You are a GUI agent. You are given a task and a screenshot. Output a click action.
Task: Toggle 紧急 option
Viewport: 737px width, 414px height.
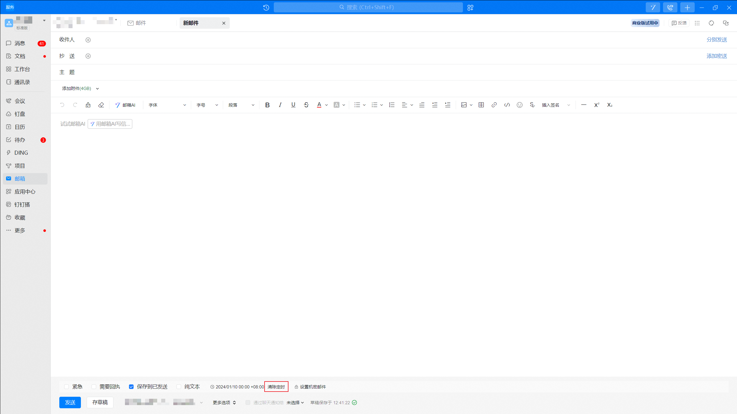(66, 387)
